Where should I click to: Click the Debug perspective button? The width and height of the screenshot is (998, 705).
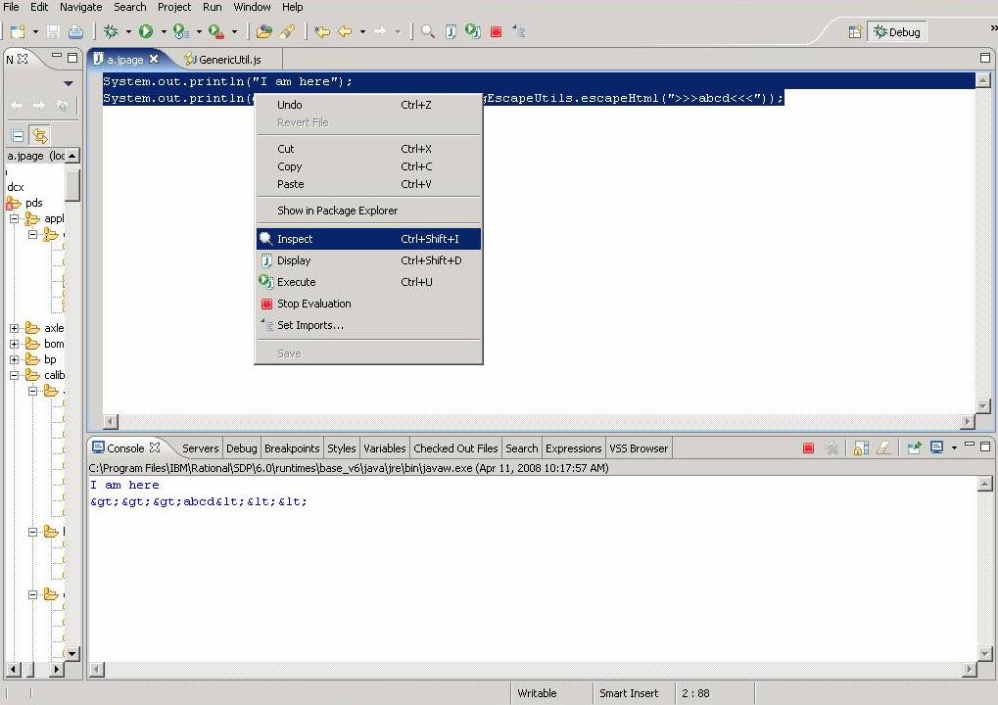click(x=897, y=31)
